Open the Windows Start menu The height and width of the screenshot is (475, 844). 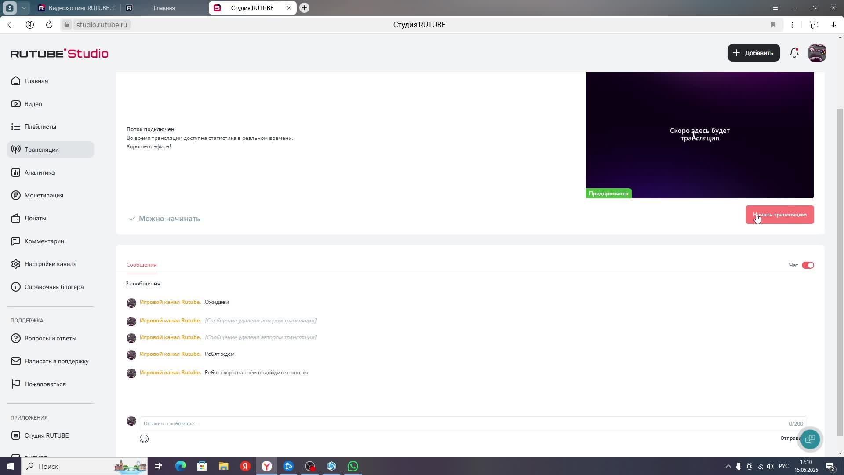click(x=11, y=466)
